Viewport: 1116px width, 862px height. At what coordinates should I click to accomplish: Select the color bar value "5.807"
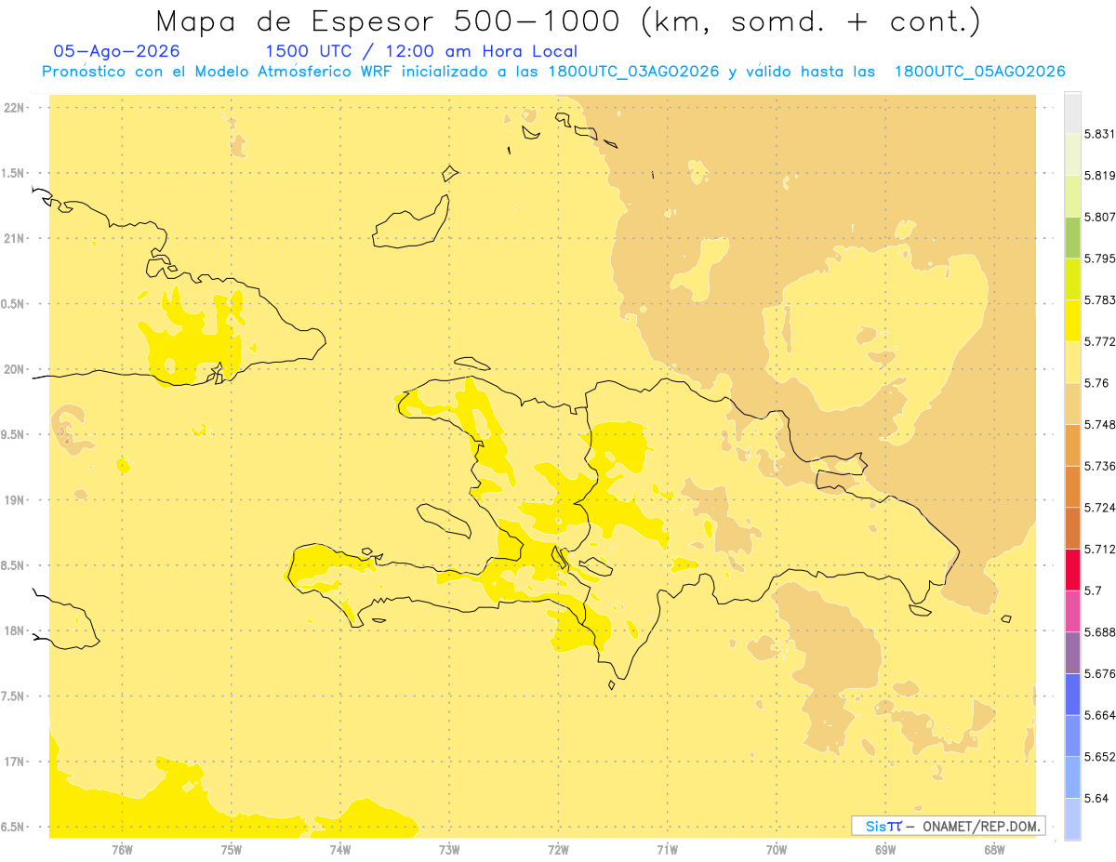(x=1099, y=217)
